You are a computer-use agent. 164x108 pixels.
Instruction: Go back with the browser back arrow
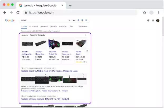[5, 13]
